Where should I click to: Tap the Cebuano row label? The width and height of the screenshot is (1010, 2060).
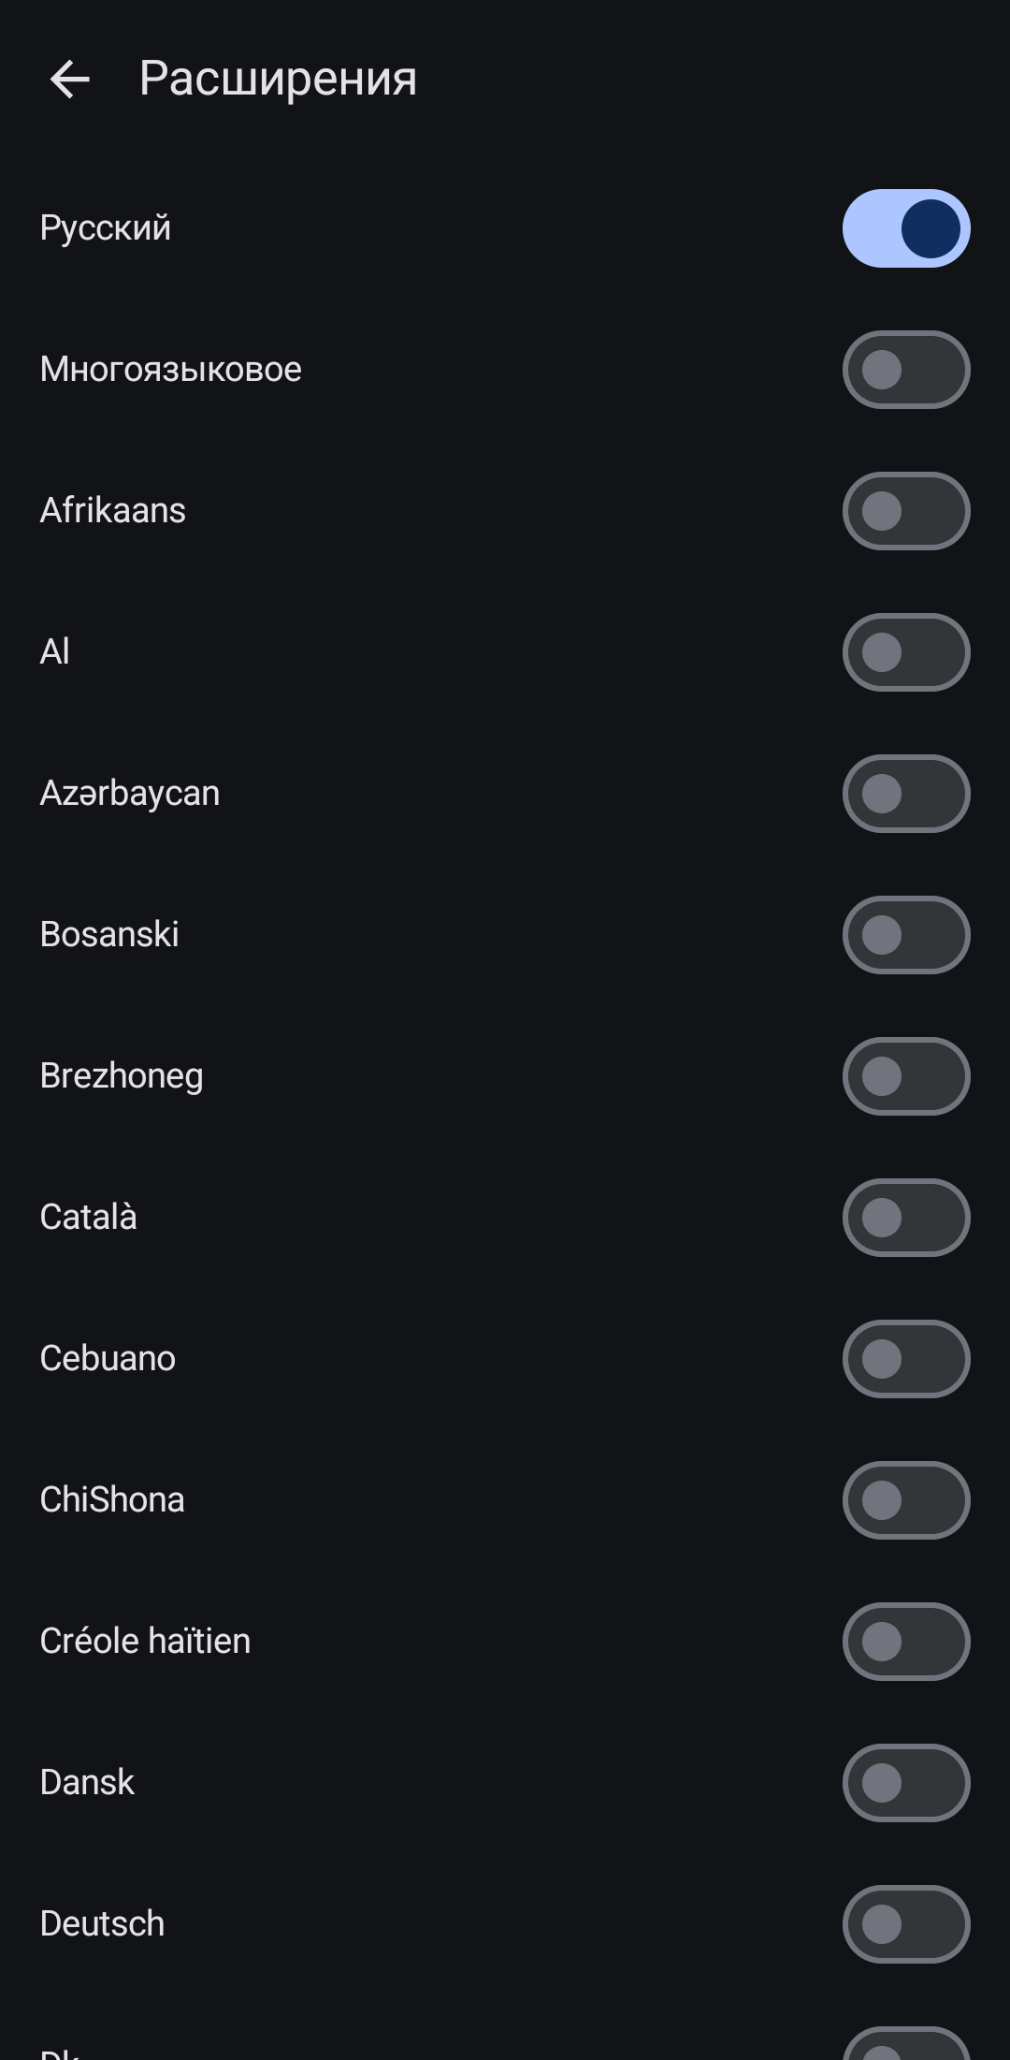point(108,1359)
